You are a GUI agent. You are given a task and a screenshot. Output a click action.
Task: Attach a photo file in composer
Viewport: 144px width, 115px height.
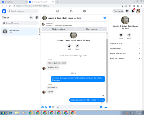[x=46, y=107]
